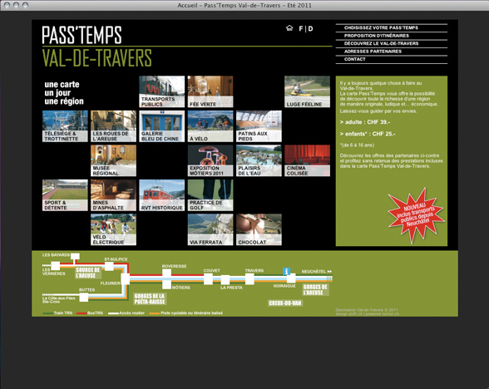Viewport: 489px width, 389px height.
Task: Select the Creux-du-Van map label
Action: 285,303
